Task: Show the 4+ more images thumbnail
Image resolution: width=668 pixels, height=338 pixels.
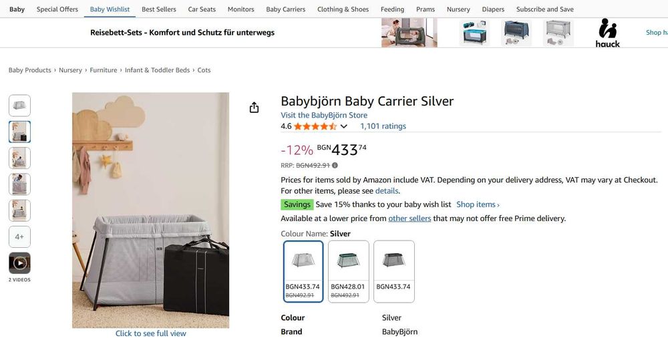Action: pyautogui.click(x=19, y=236)
